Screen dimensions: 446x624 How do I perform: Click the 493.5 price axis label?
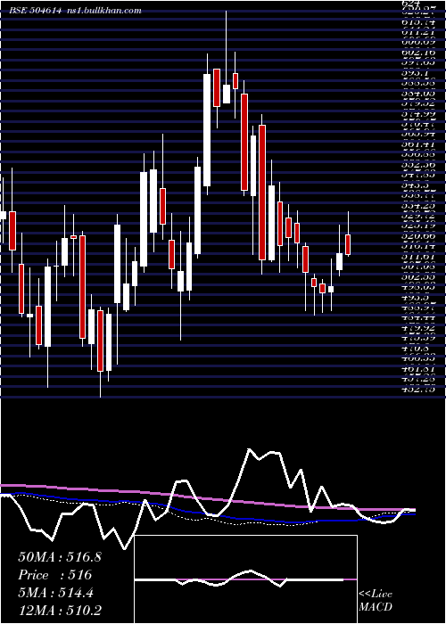click(414, 298)
